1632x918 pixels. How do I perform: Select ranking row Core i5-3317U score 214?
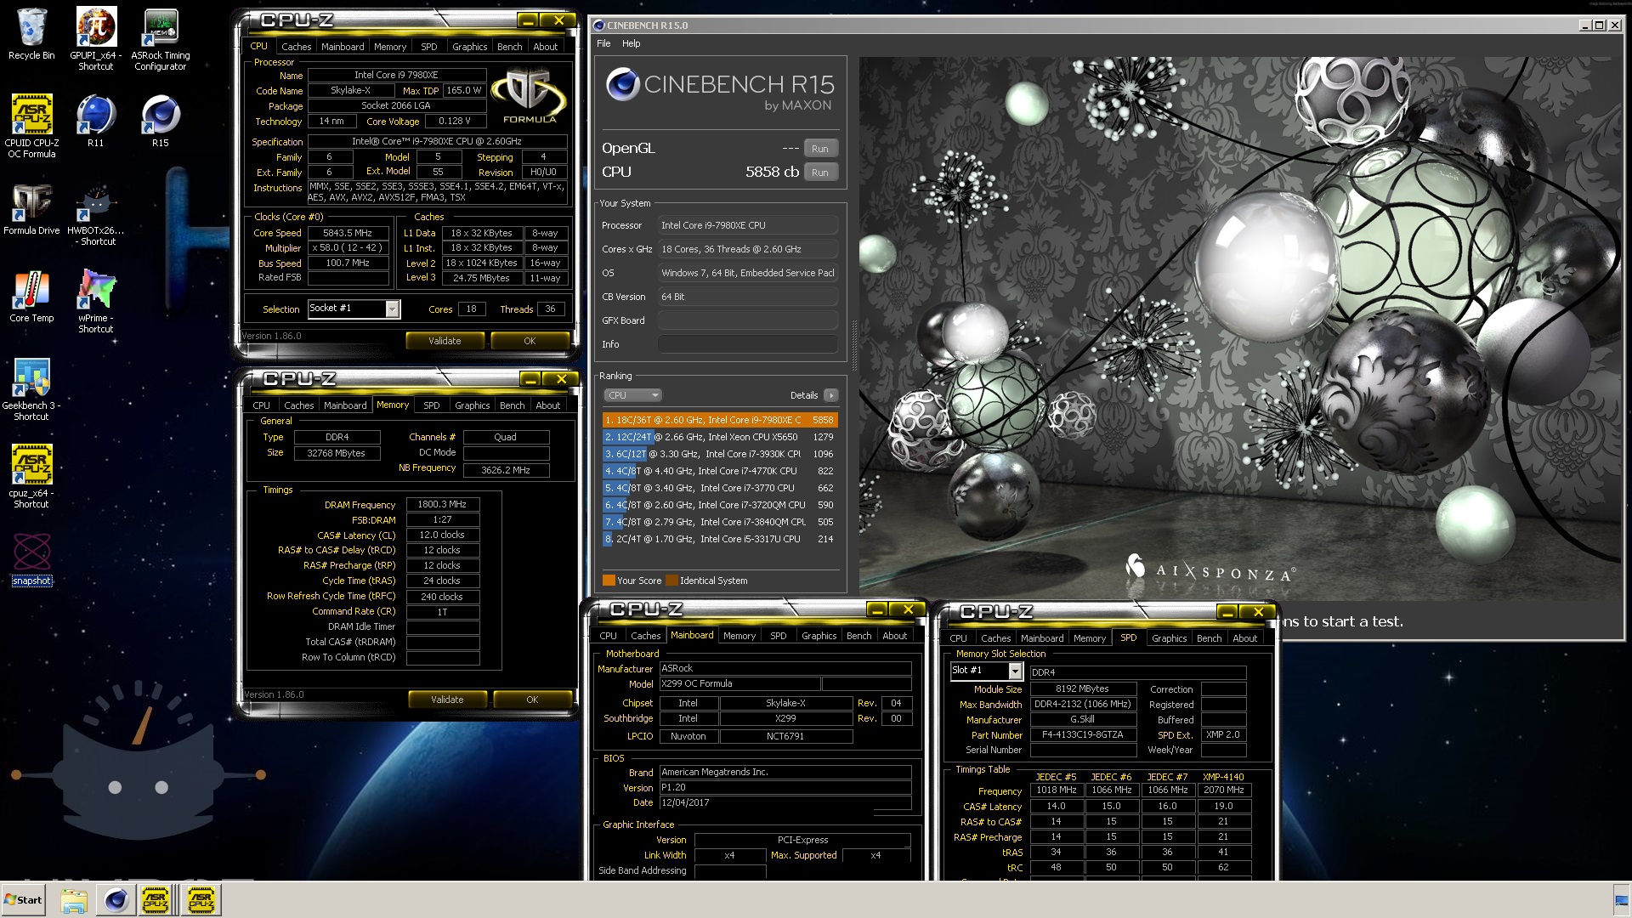pos(720,539)
